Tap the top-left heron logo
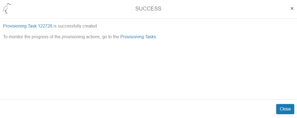The width and height of the screenshot is (297, 118). pyautogui.click(x=7, y=8)
